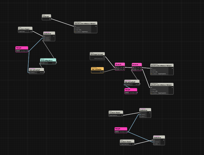Screen dimensions: 204x155
Task: Click the OnPlayerJoined flow output arrow
Action: click(103, 57)
